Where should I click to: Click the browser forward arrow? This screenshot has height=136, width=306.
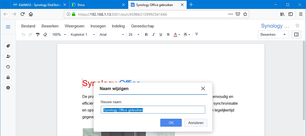[x=14, y=14]
